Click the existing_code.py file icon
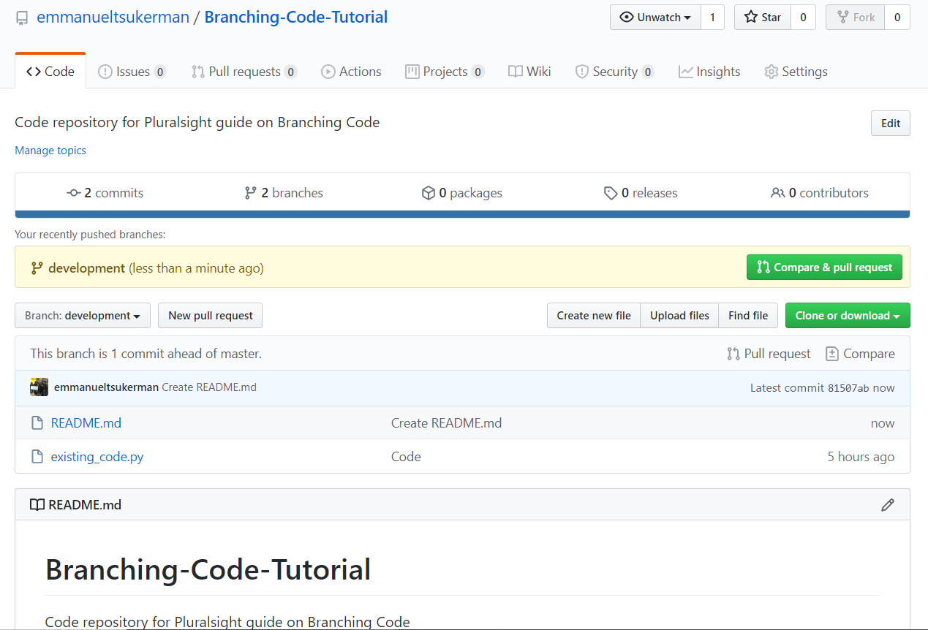This screenshot has width=928, height=630. pyautogui.click(x=37, y=457)
